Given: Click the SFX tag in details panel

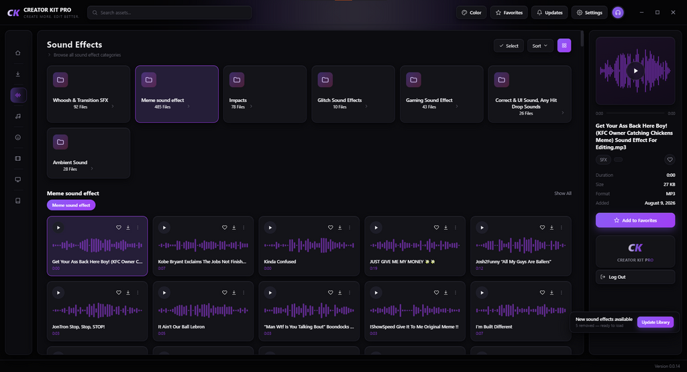Looking at the screenshot, I should tap(603, 160).
